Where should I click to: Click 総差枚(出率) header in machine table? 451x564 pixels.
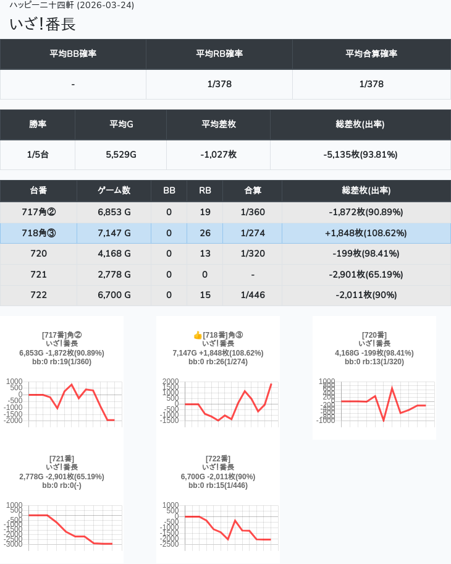[366, 190]
